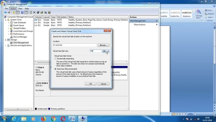This screenshot has height=122, width=216.
Task: Click Replace in Word ribbon
Action: [x=210, y=14]
